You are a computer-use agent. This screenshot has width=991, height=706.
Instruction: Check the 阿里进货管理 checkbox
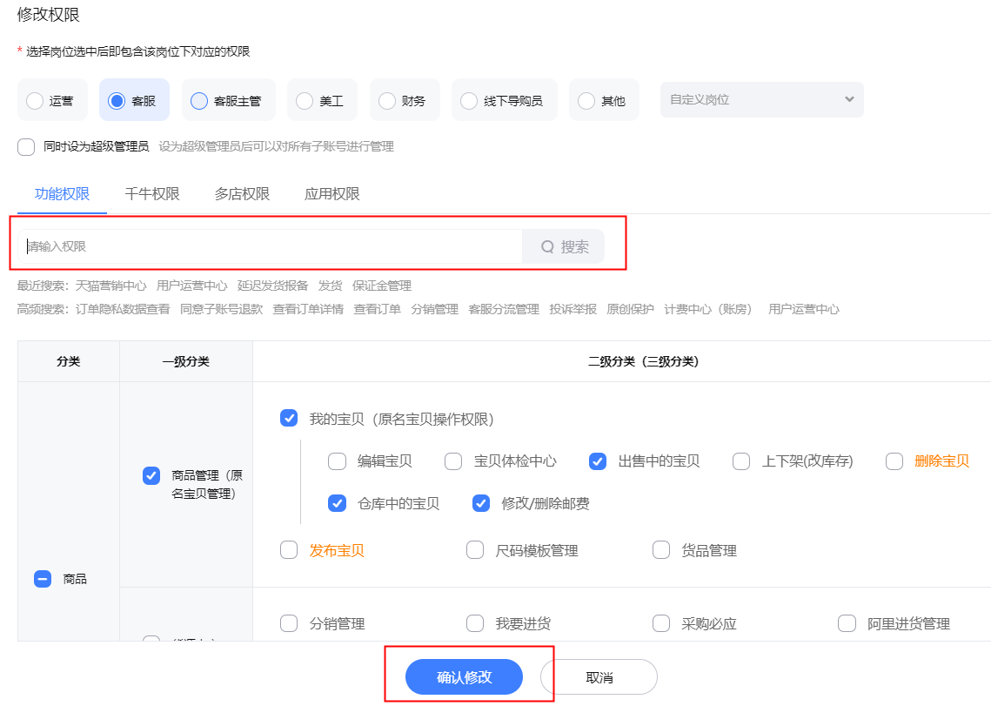point(847,623)
